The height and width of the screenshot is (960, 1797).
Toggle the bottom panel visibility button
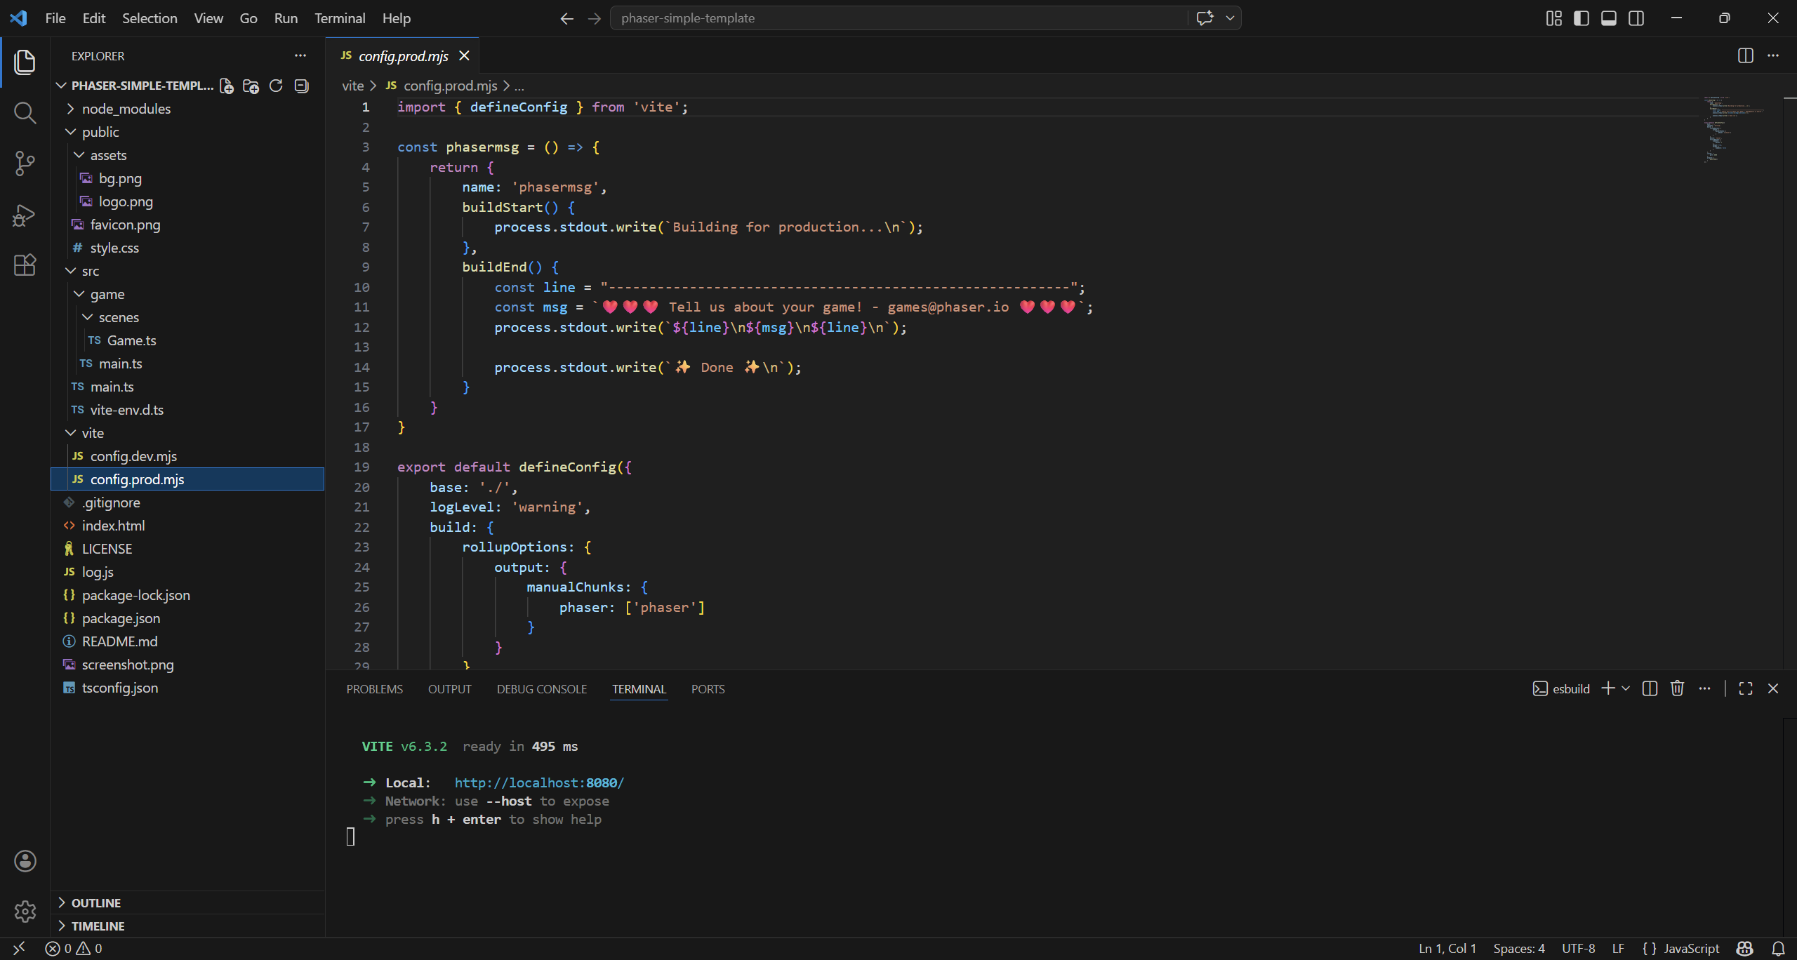coord(1608,18)
